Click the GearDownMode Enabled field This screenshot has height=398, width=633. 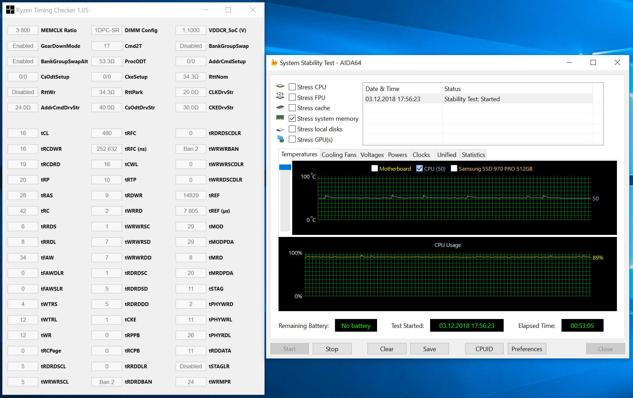[23, 46]
